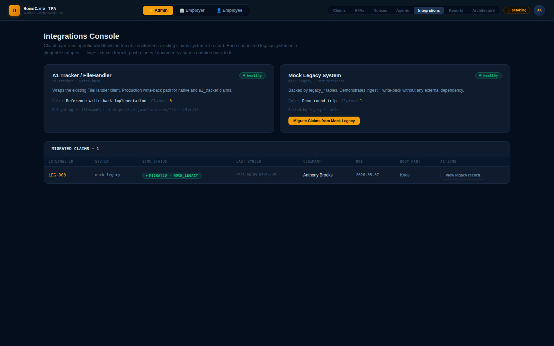This screenshot has height=346, width=554.
Task: Click the CLAIMANT column header
Action: point(312,162)
